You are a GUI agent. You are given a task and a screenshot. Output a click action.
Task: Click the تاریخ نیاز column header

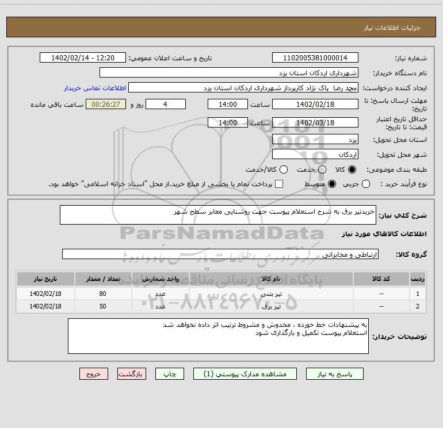(x=45, y=279)
